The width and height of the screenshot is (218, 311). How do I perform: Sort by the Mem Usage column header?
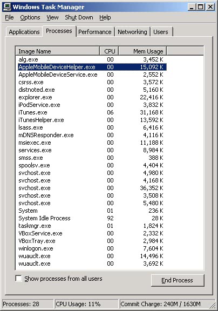tap(142, 51)
